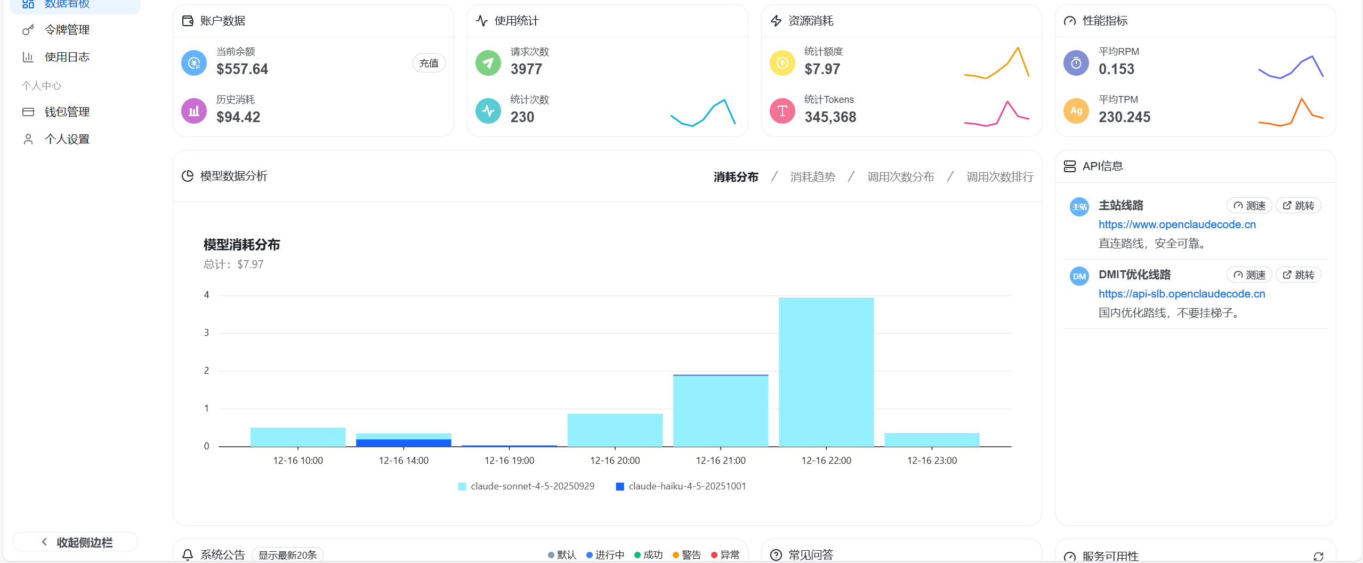1363x563 pixels.
Task: Run 测速 speed test for 主站线路
Action: click(1249, 205)
